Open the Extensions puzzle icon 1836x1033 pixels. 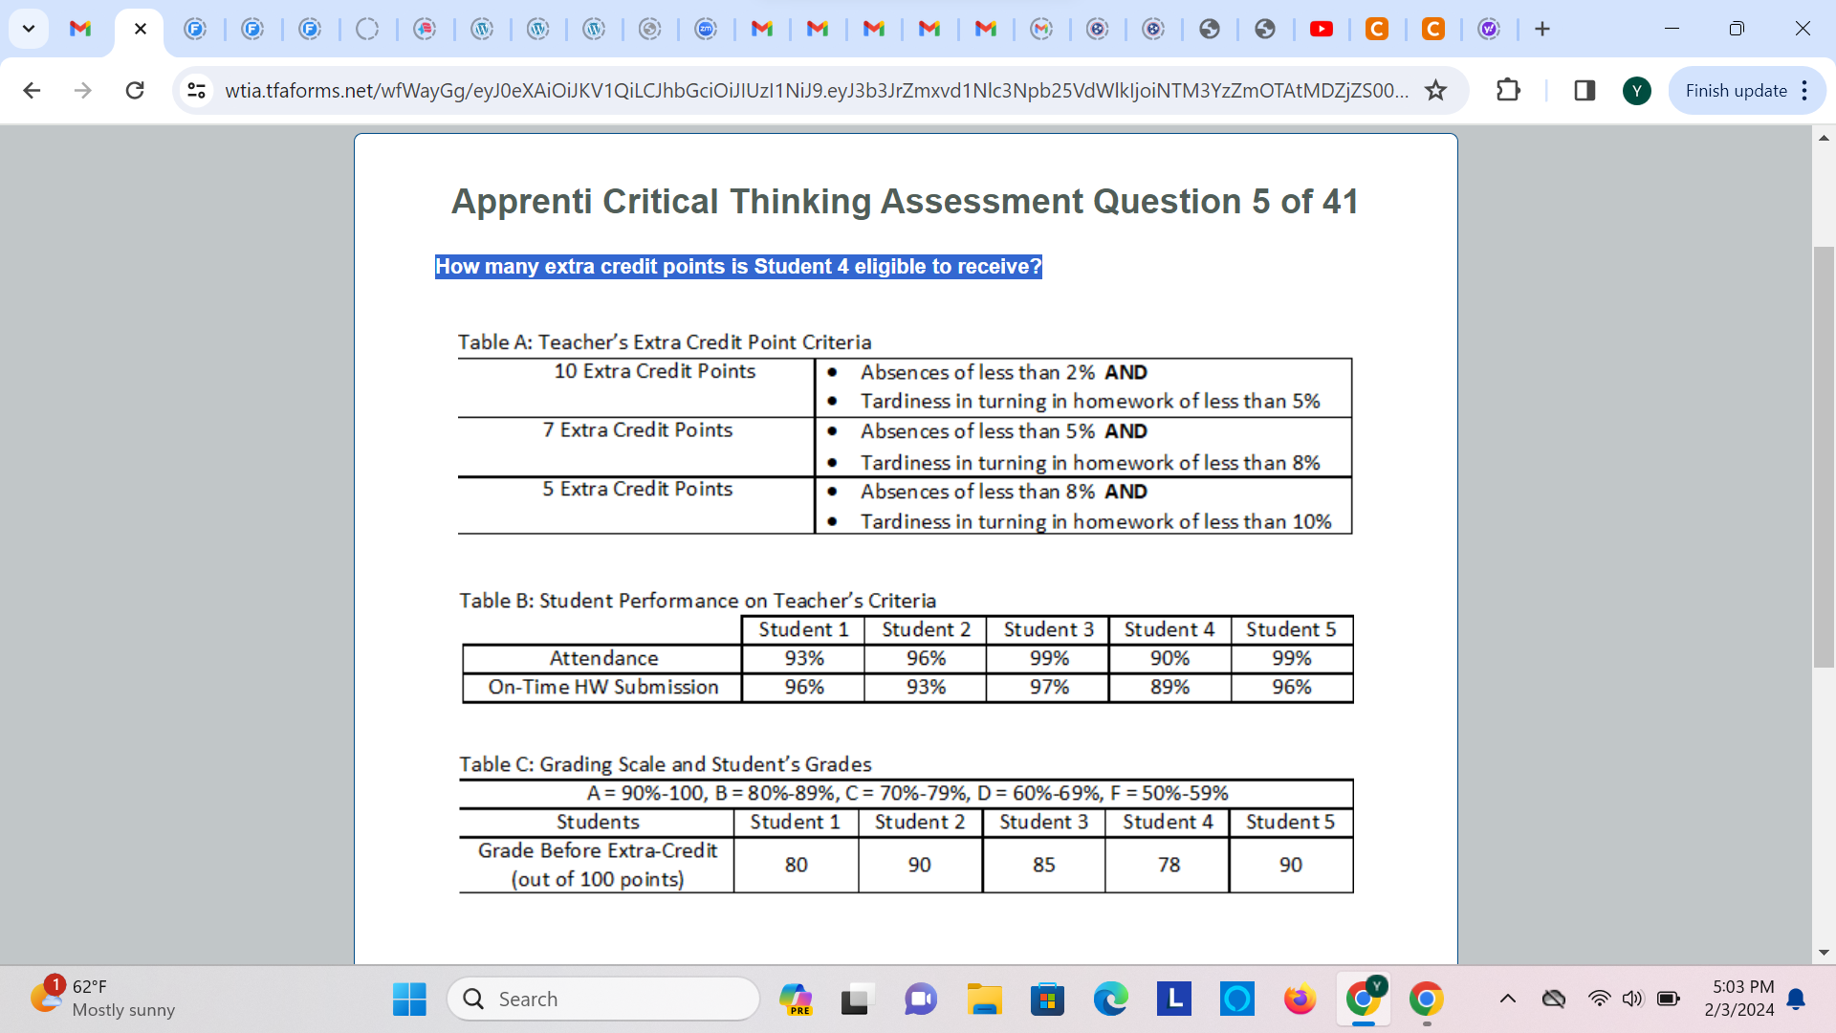click(x=1508, y=90)
